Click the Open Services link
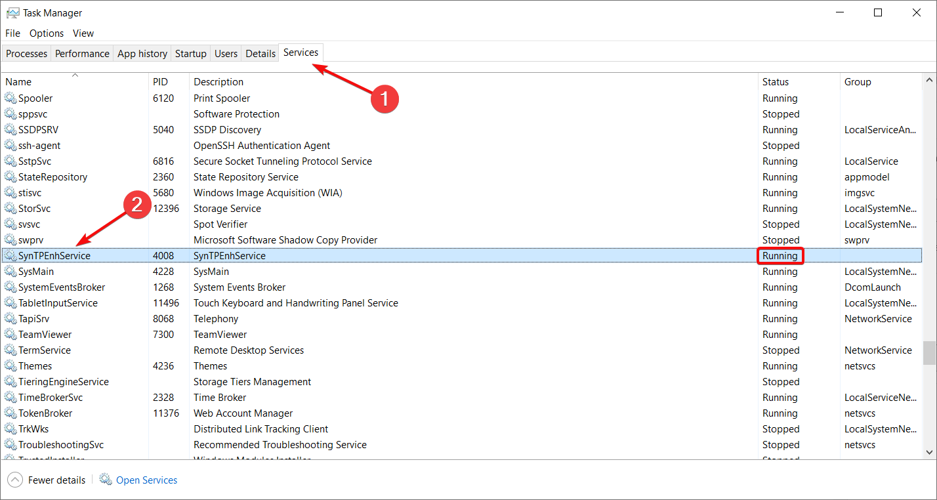The width and height of the screenshot is (937, 500). pyautogui.click(x=146, y=480)
